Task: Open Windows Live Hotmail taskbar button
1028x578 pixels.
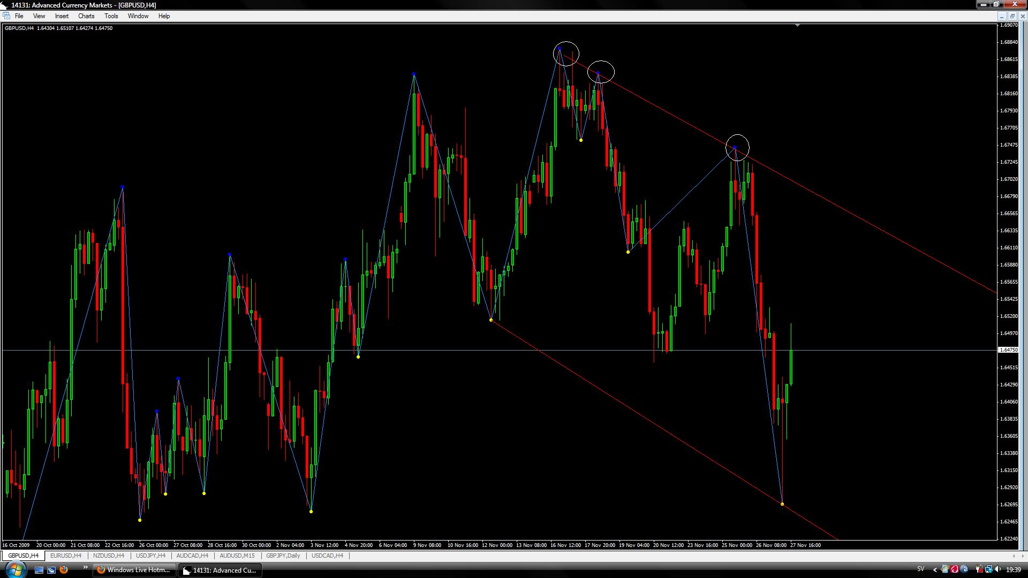Action: (134, 570)
